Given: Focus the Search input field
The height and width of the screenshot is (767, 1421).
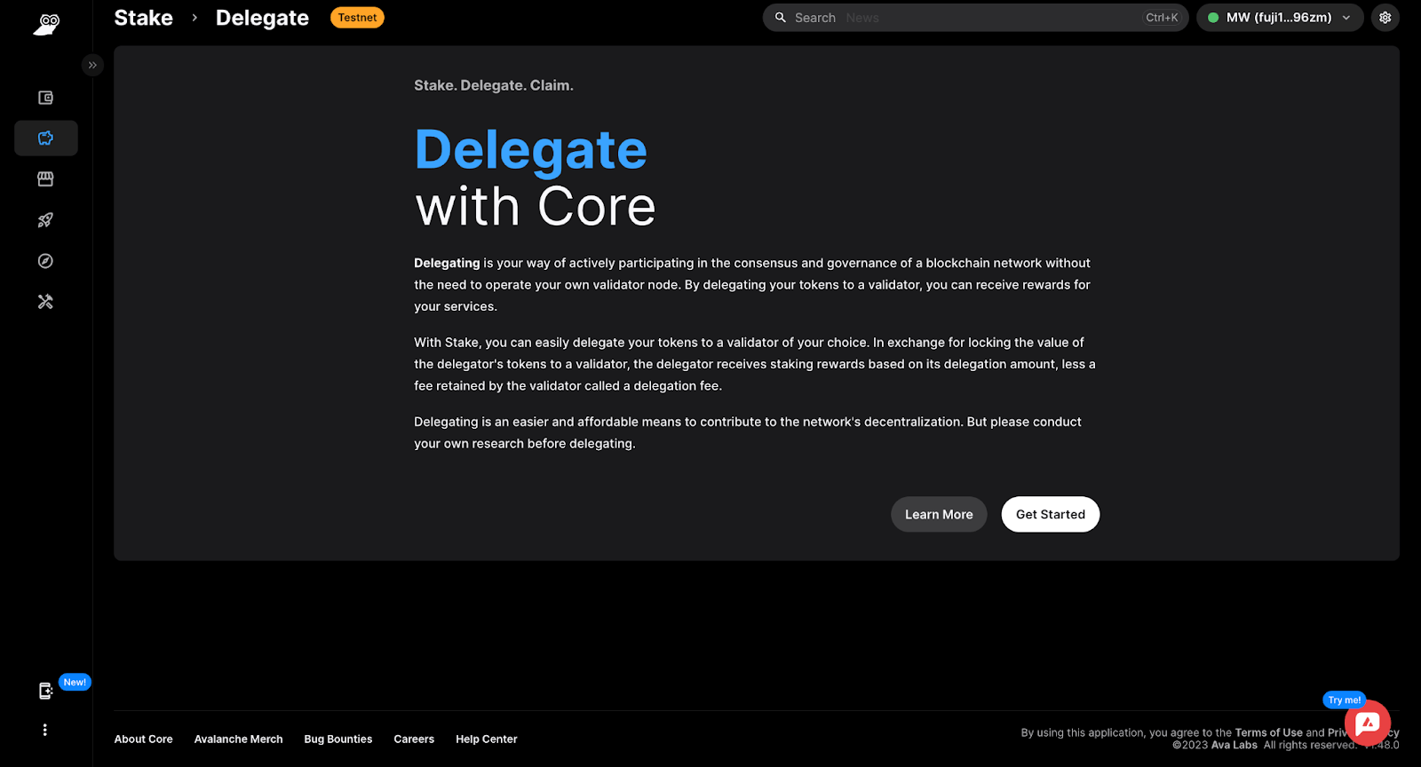Looking at the screenshot, I should coord(975,18).
